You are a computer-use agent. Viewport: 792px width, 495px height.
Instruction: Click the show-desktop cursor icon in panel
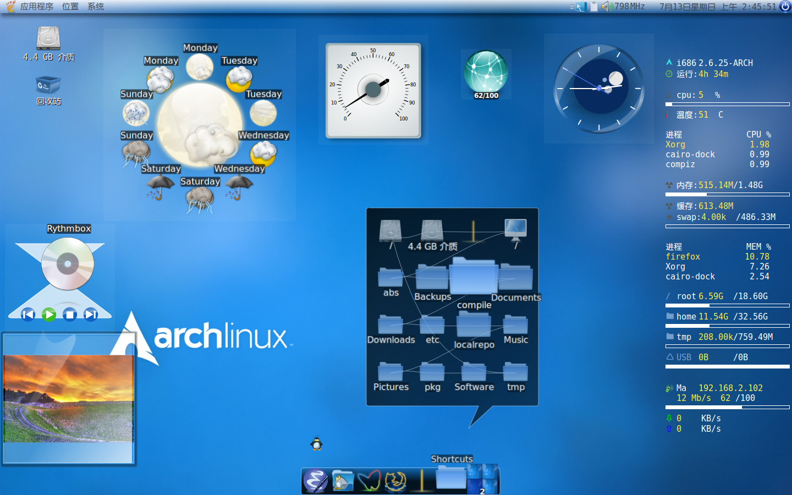tap(581, 7)
